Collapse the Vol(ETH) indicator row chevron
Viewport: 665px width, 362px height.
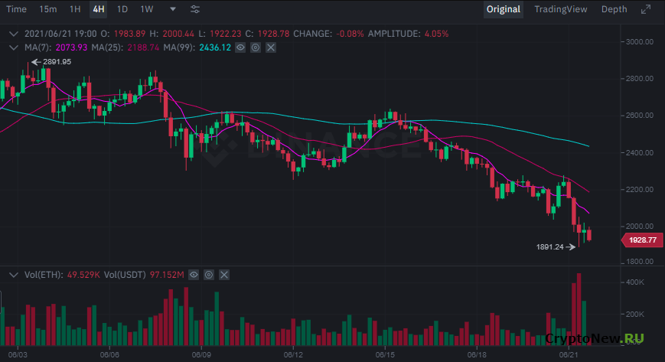click(14, 275)
